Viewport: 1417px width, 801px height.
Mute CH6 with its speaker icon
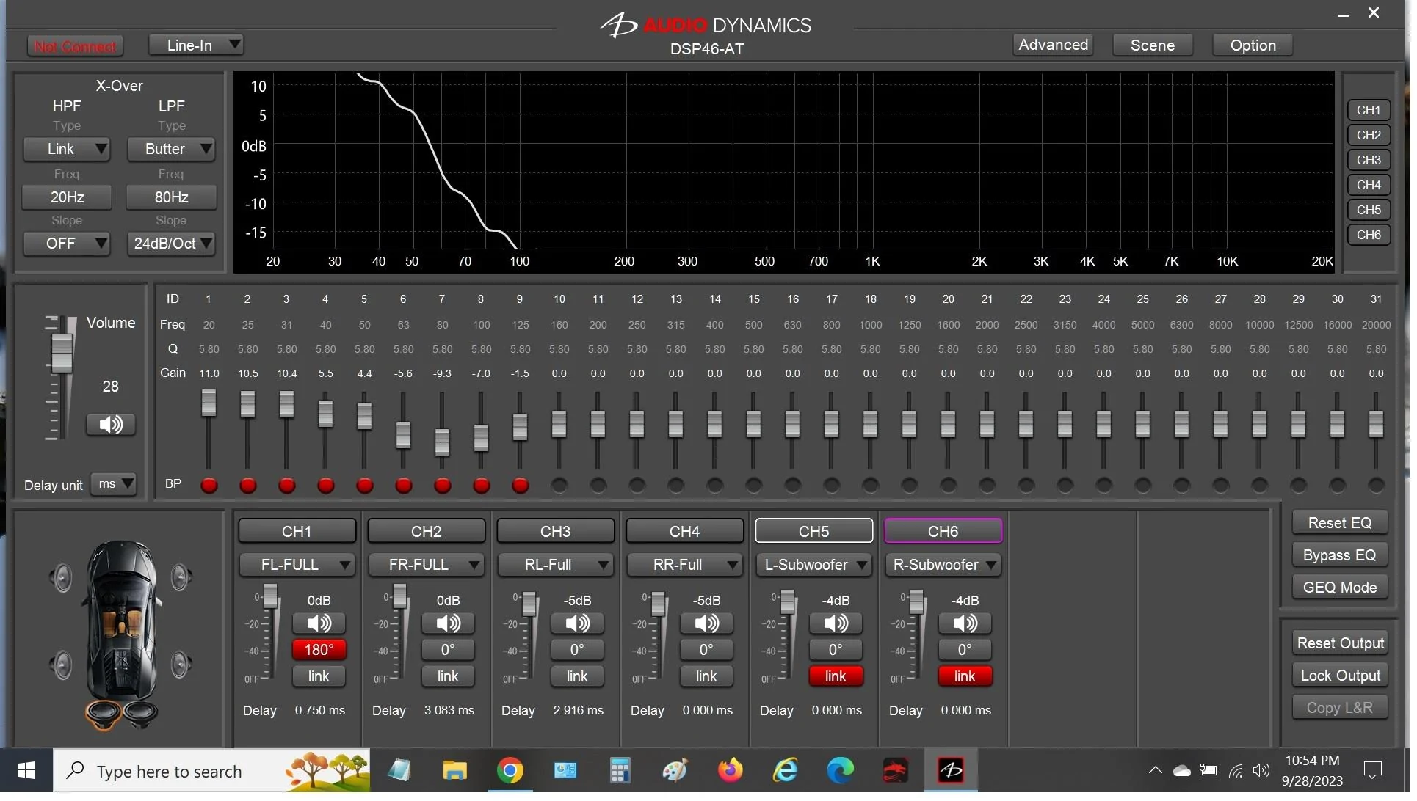[965, 625]
